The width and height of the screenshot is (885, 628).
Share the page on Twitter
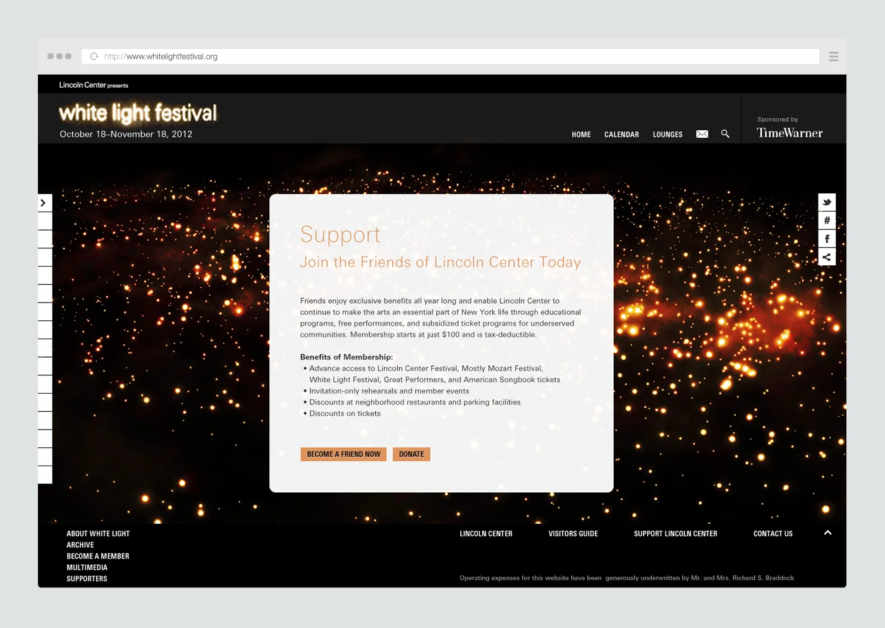pyautogui.click(x=827, y=202)
